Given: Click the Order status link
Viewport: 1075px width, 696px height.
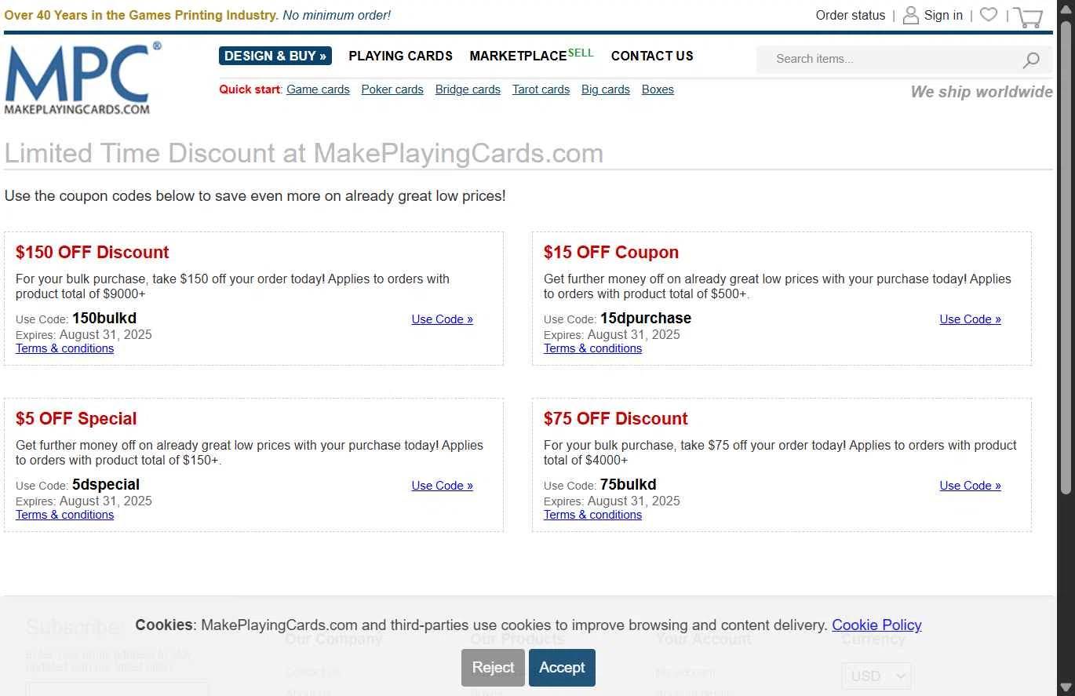Looking at the screenshot, I should coord(850,15).
